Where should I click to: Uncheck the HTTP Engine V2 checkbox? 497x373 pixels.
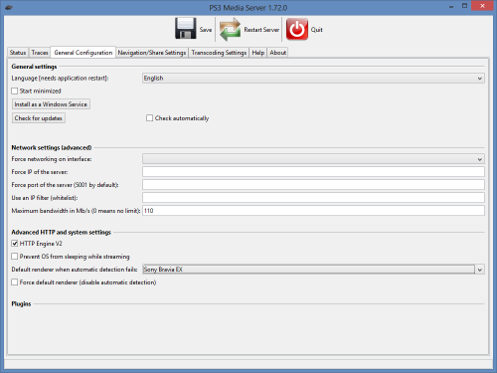[x=15, y=244]
